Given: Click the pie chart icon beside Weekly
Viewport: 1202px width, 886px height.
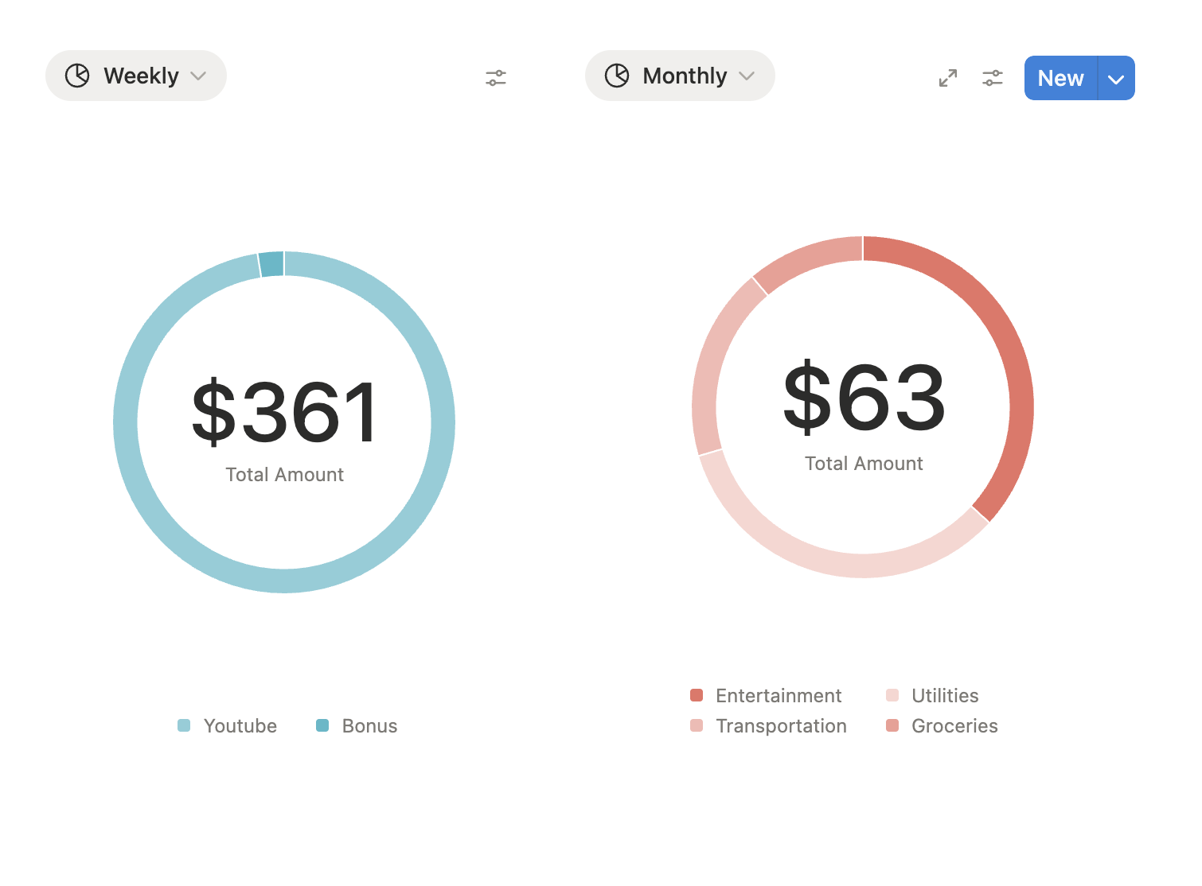Looking at the screenshot, I should 77,76.
